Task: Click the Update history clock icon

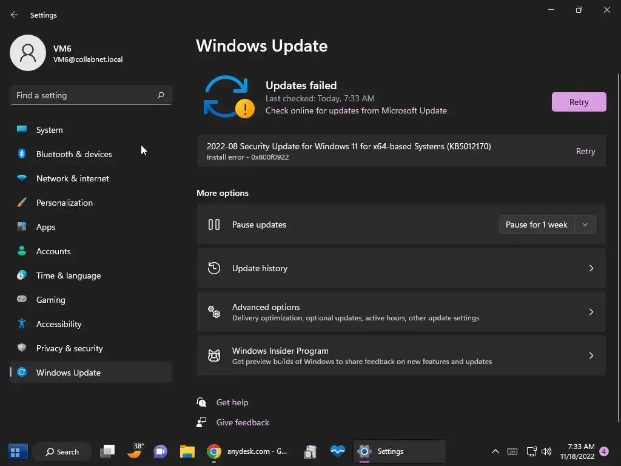Action: point(214,268)
